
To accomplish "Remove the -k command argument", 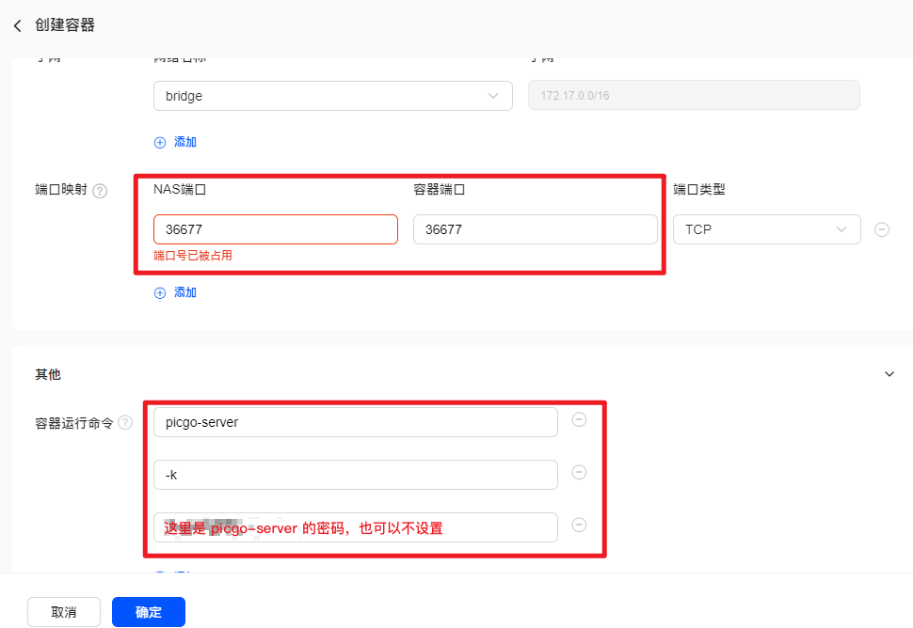I will [579, 472].
